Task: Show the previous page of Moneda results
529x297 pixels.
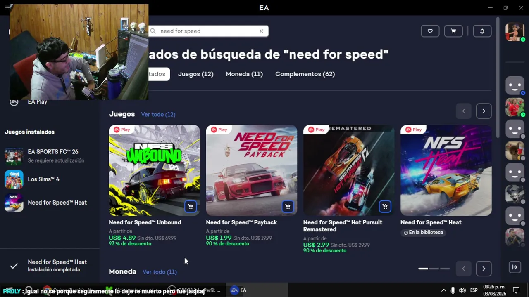Action: tap(463, 269)
